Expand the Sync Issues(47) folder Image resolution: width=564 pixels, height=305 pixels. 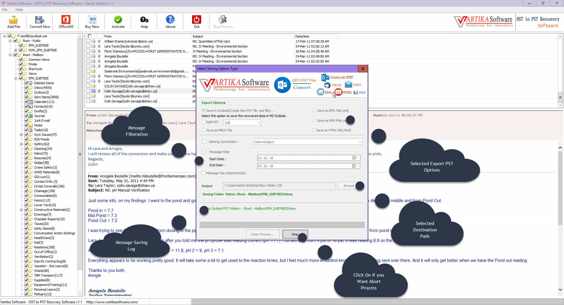(x=21, y=135)
